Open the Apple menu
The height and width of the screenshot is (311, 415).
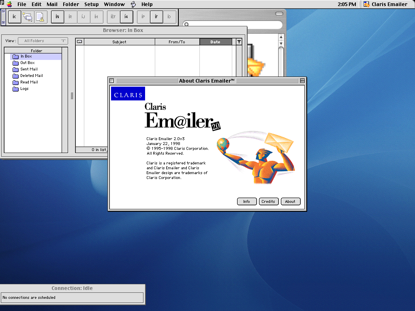coord(9,4)
